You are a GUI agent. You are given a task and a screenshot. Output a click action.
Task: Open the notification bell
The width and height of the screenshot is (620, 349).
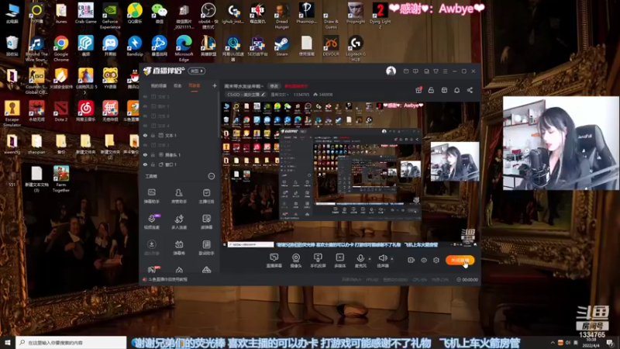click(456, 90)
